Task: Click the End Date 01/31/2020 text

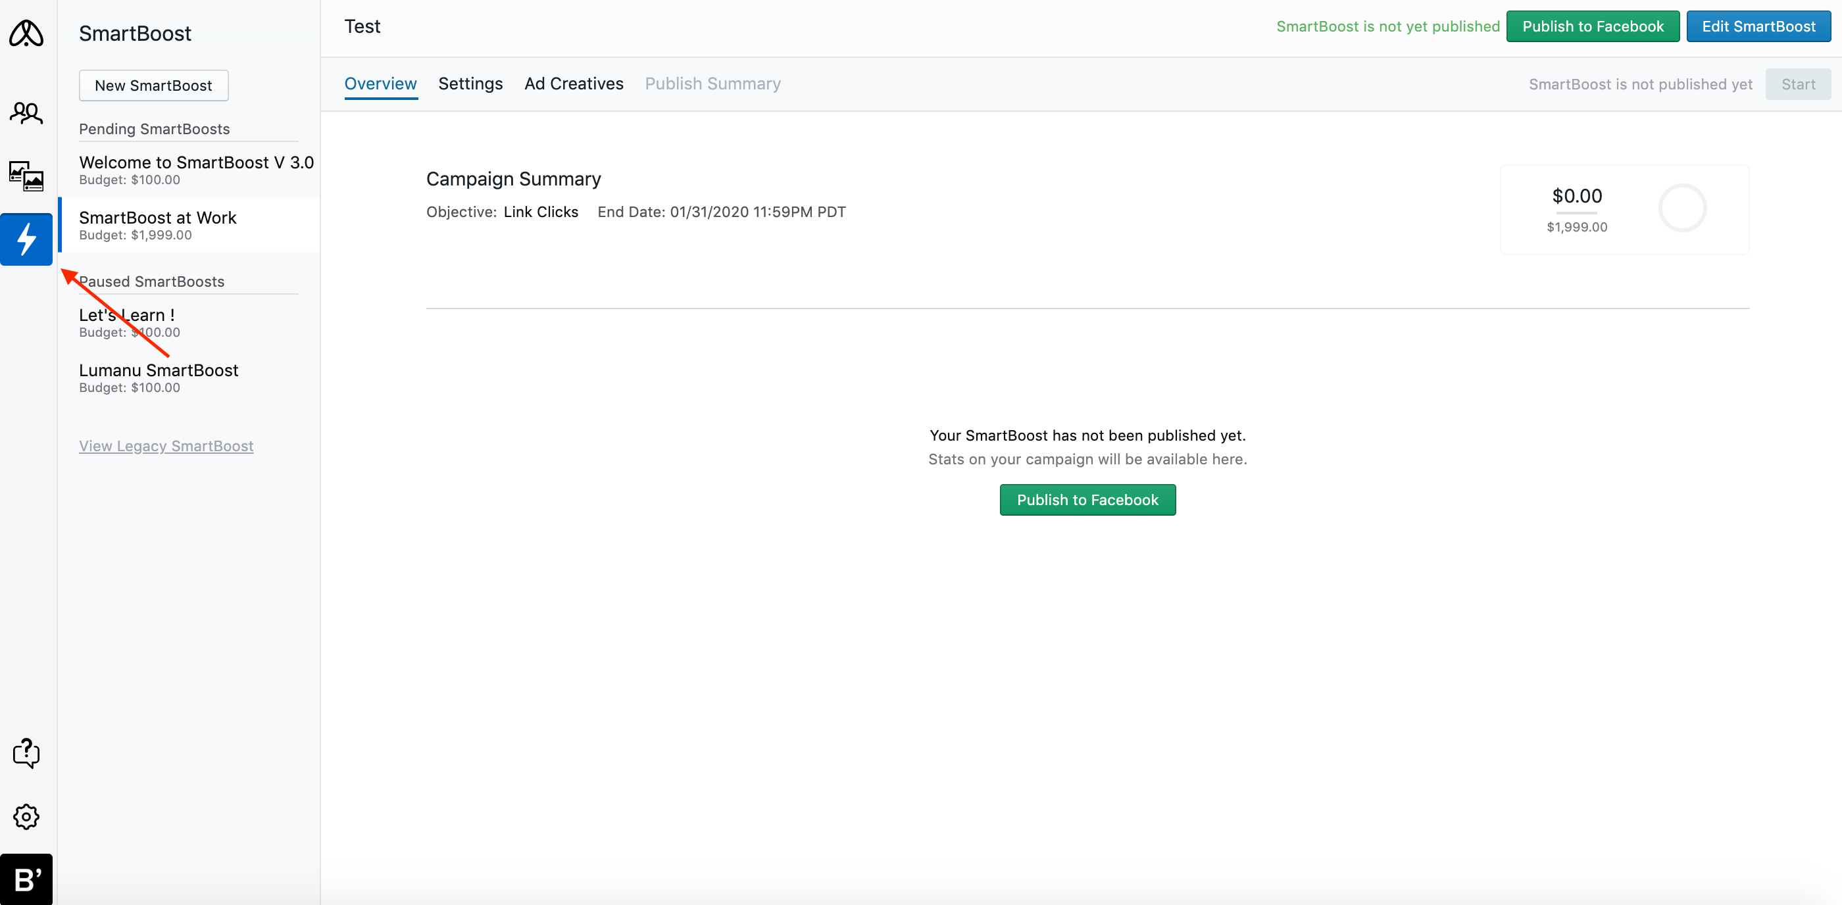Action: click(x=722, y=212)
